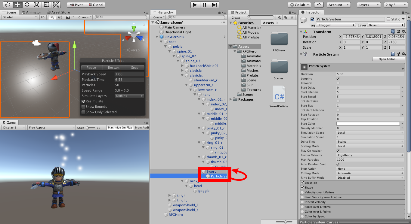Screen dimensions: 411x224
Task: Enable the Prewarm checkbox
Action: (338, 83)
